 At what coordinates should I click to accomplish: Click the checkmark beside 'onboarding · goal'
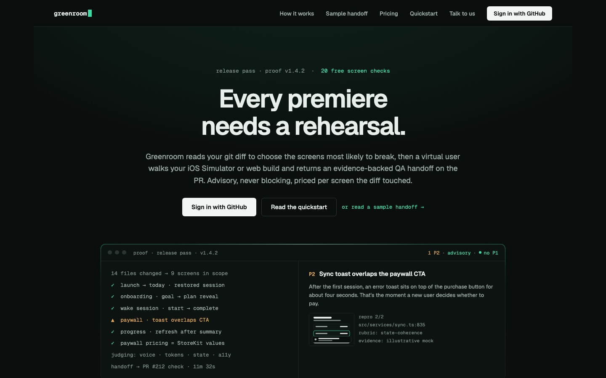(x=113, y=297)
